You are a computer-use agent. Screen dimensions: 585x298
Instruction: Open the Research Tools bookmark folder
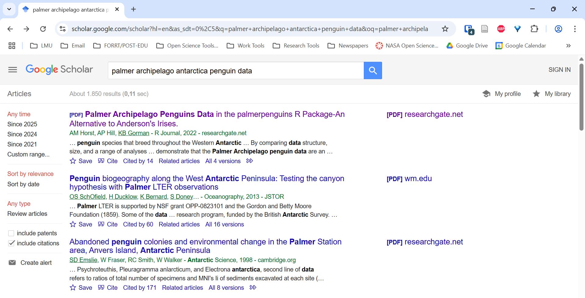point(296,46)
